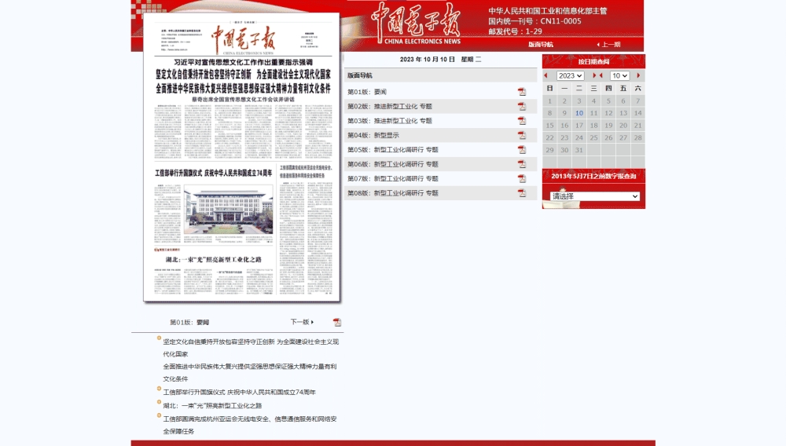Click building photo in newspaper preview

point(228,210)
